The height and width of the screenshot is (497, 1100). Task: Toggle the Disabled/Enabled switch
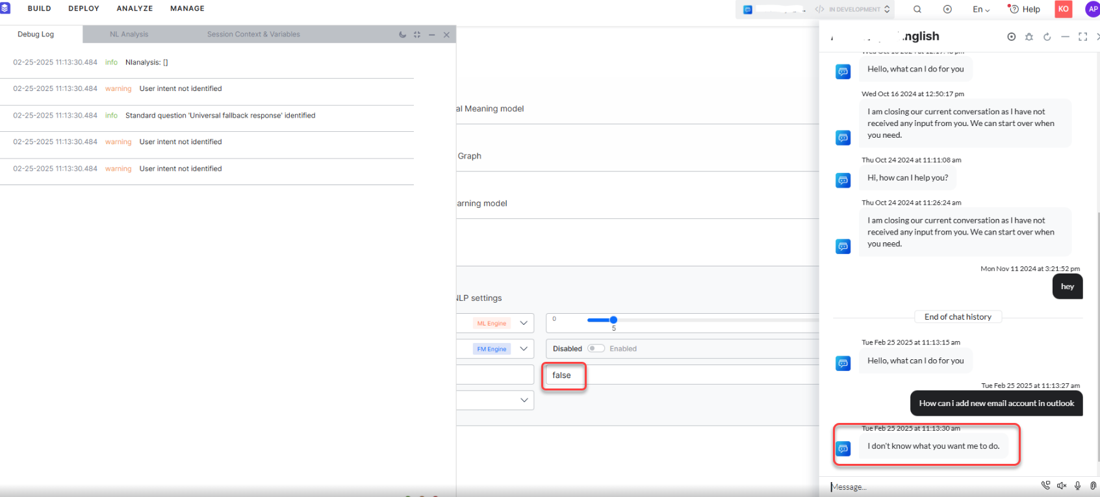[595, 349]
